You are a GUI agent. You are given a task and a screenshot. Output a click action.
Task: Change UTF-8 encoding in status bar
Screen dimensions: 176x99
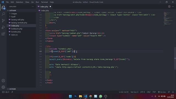pyautogui.click(x=142, y=92)
